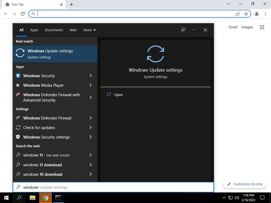Click the Gmail link

pyautogui.click(x=233, y=27)
